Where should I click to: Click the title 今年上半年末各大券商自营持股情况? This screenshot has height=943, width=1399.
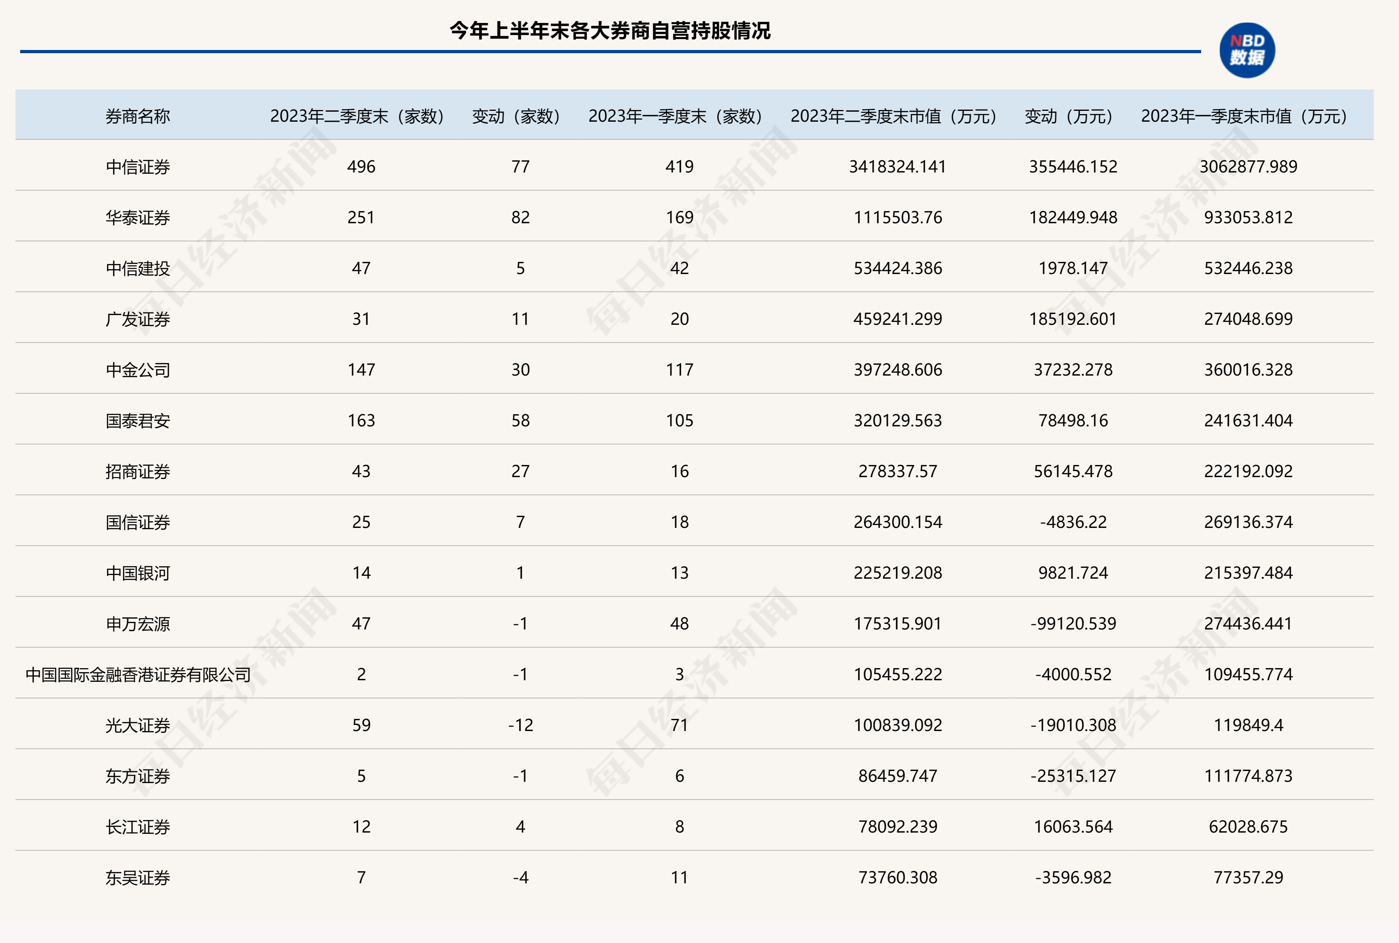610,31
